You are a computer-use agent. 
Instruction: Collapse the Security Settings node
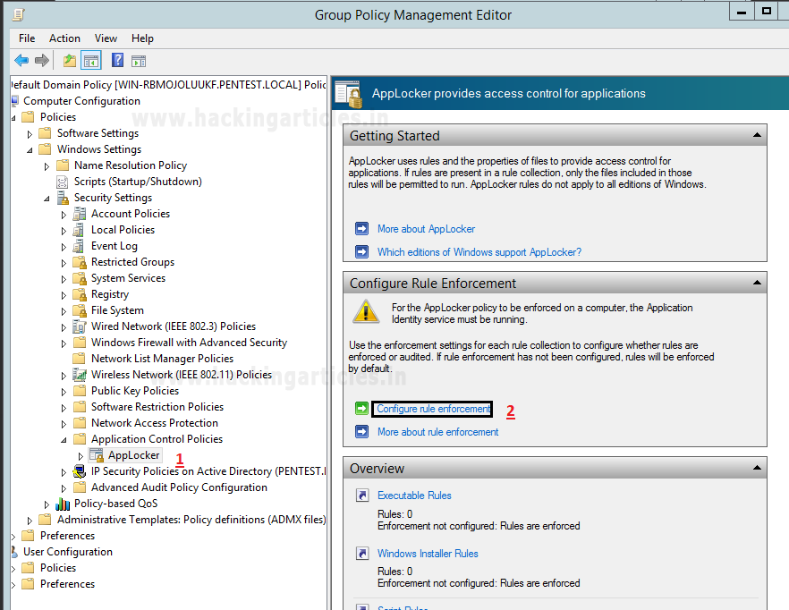[47, 199]
